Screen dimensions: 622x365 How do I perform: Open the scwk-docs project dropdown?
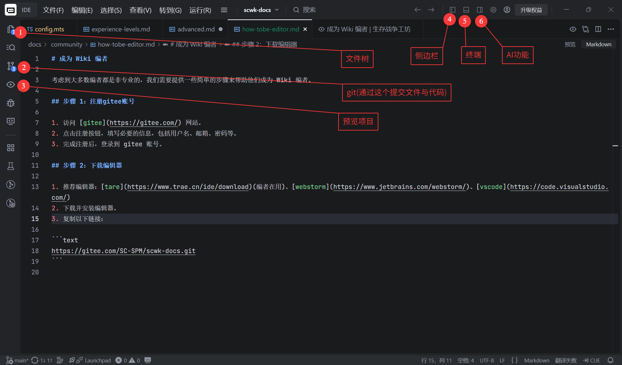pos(261,10)
